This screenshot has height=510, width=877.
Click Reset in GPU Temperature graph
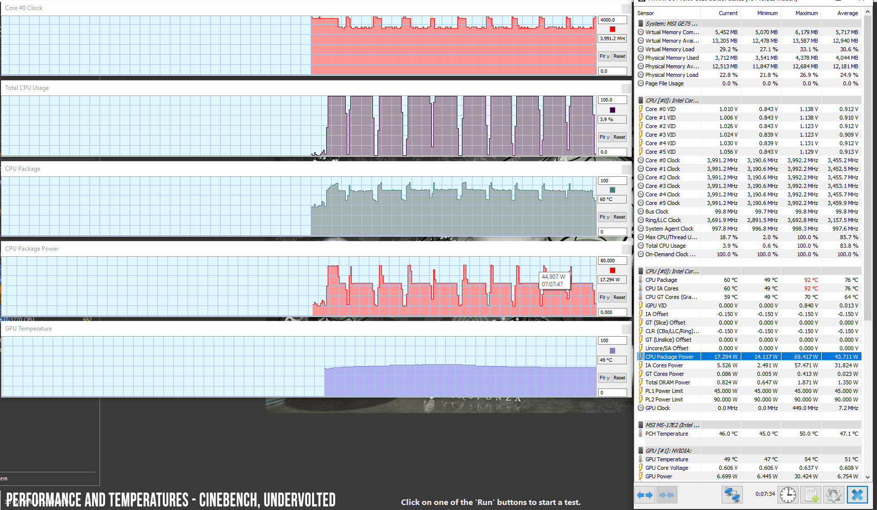pyautogui.click(x=620, y=378)
